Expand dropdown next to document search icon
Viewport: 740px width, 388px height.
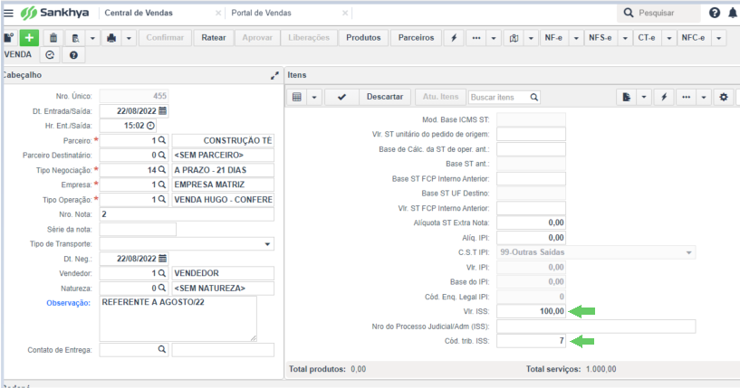(x=92, y=38)
